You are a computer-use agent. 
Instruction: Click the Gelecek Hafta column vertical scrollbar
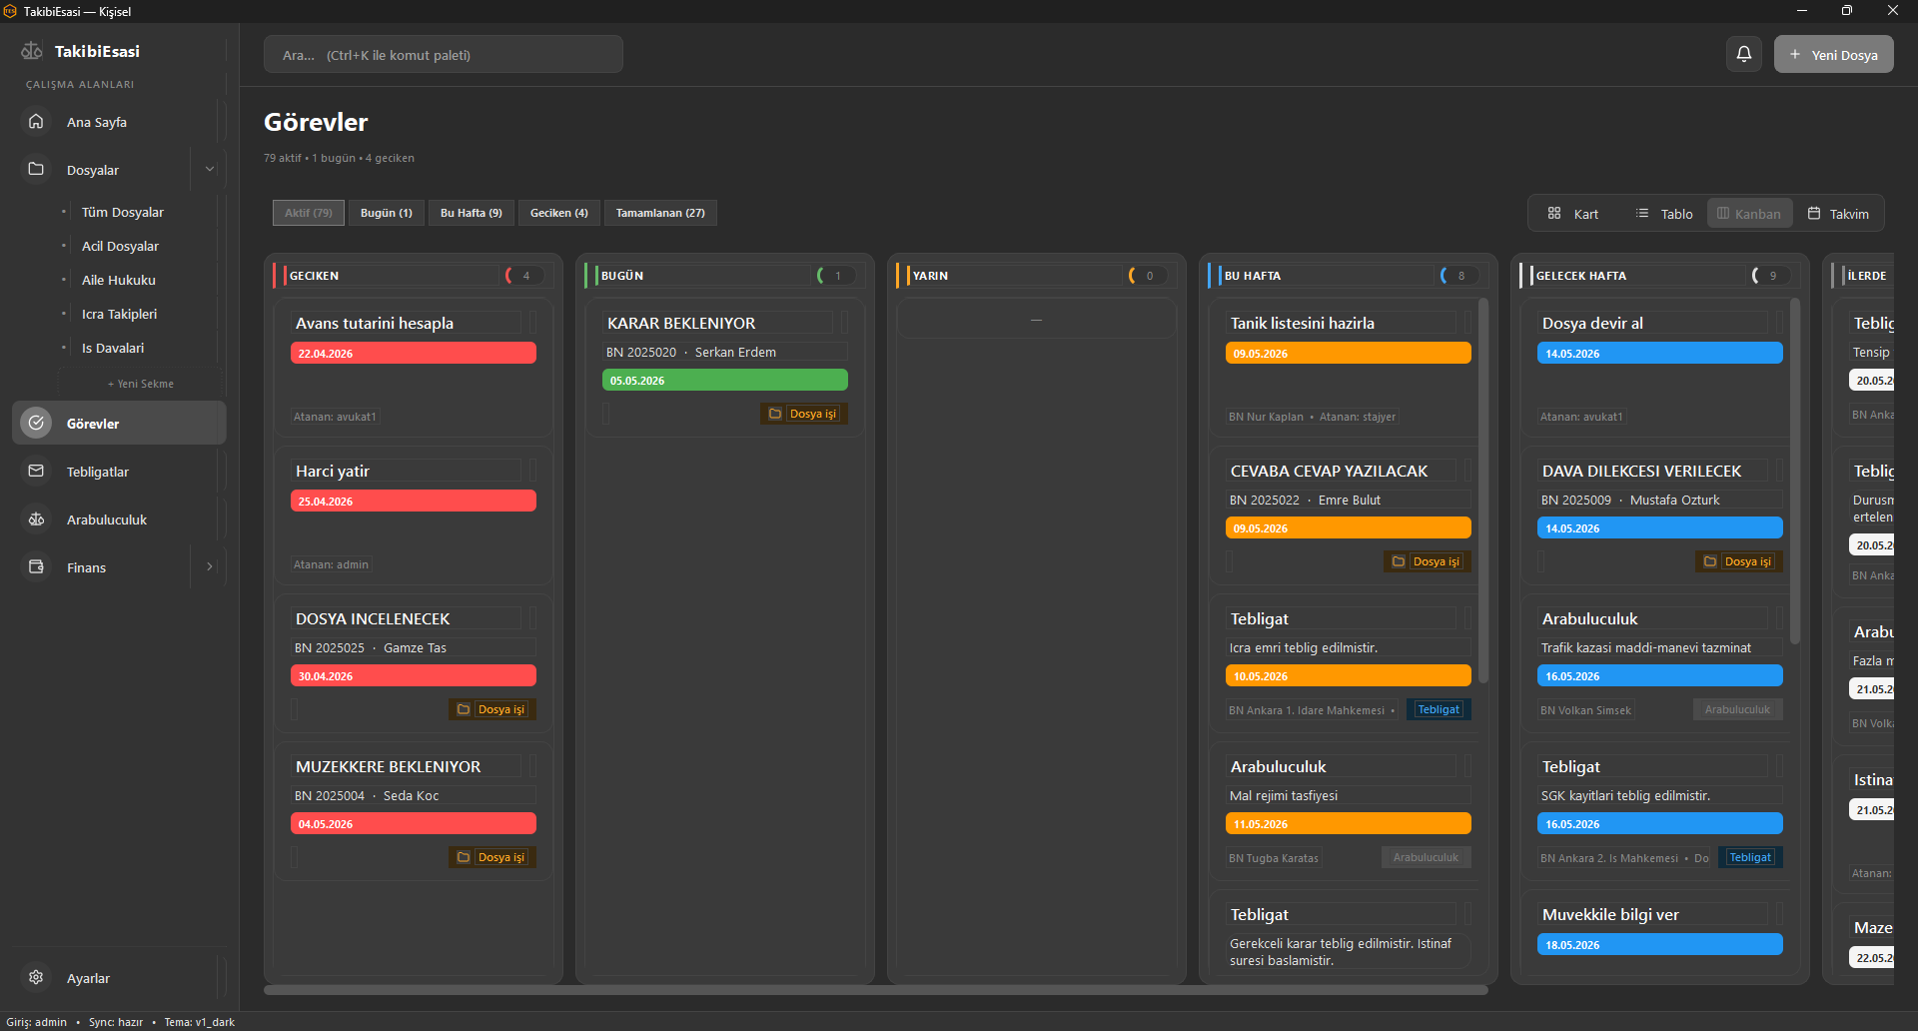point(1795,470)
